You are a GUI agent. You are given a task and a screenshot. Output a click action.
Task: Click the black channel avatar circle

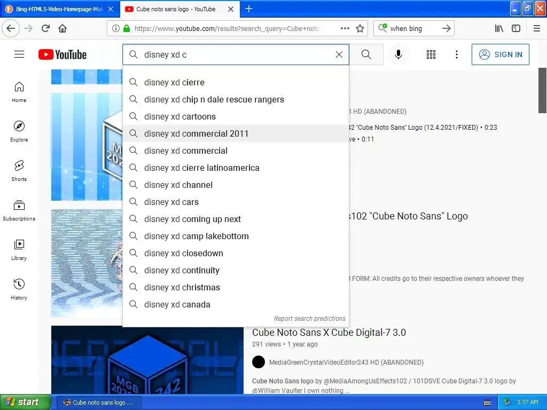(259, 362)
